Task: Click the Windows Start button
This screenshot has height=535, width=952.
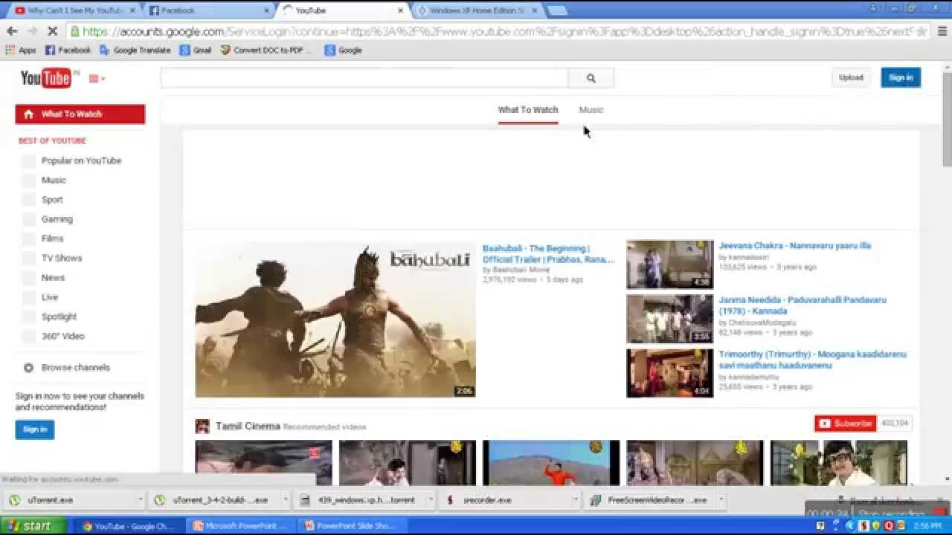Action: pos(32,526)
